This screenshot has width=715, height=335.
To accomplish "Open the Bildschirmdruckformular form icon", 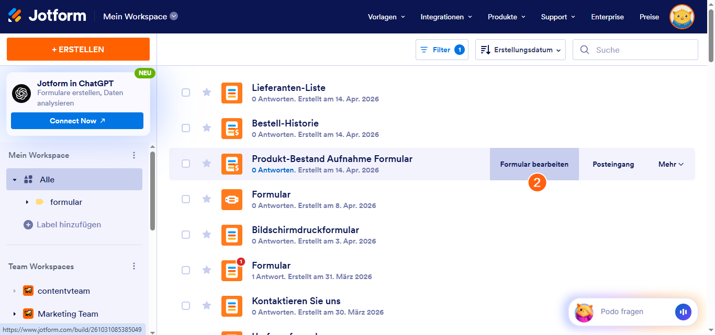I will point(232,235).
